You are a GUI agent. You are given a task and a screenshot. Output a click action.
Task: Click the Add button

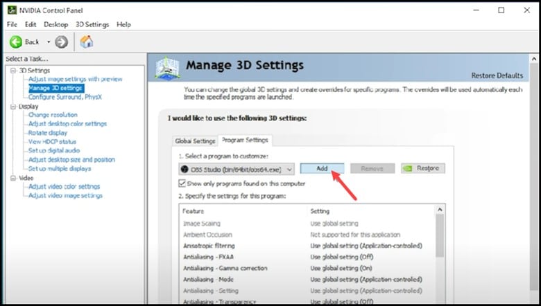pos(322,168)
